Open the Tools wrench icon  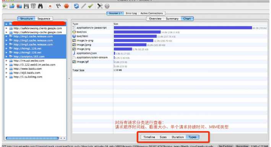click(100, 6)
